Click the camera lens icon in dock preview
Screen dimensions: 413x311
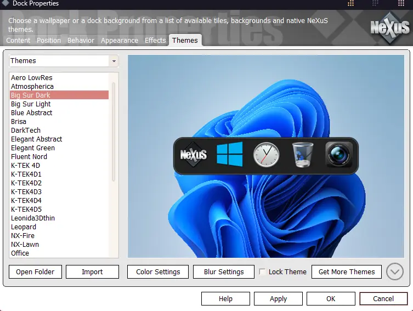pos(339,155)
